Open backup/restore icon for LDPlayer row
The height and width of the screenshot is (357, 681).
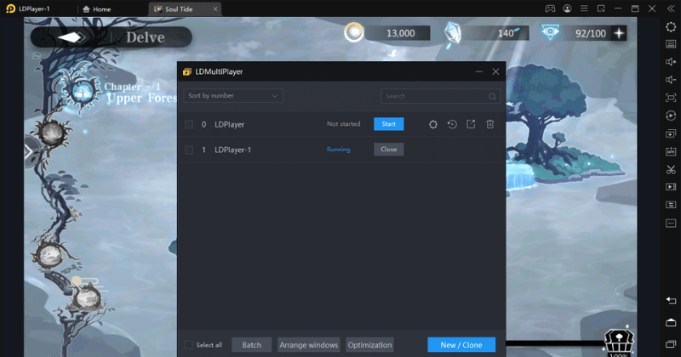452,124
